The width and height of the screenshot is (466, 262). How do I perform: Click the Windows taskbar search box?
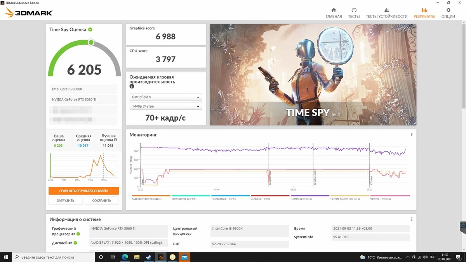pos(53,257)
